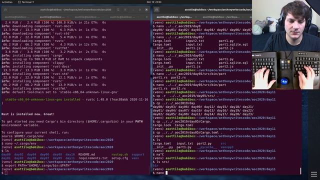This screenshot has width=320, height=180.
Task: Click 'cp -r' src command line
Action: point(185,96)
